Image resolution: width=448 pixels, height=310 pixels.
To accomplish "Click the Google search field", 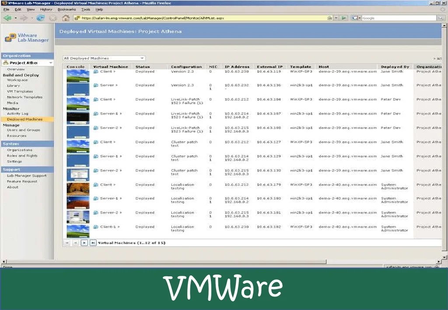I will pos(399,18).
